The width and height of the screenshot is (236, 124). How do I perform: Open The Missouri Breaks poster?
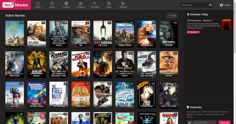tap(169, 65)
